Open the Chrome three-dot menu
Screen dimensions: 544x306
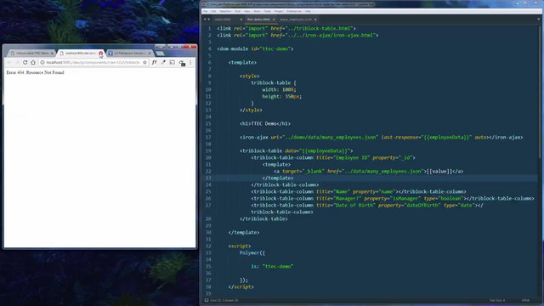(190, 62)
